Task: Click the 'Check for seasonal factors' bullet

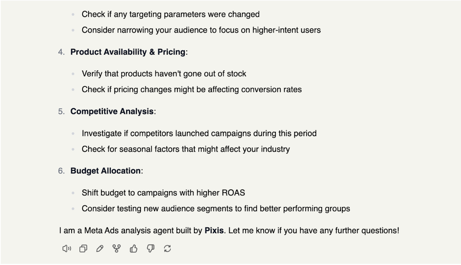Action: [x=186, y=149]
